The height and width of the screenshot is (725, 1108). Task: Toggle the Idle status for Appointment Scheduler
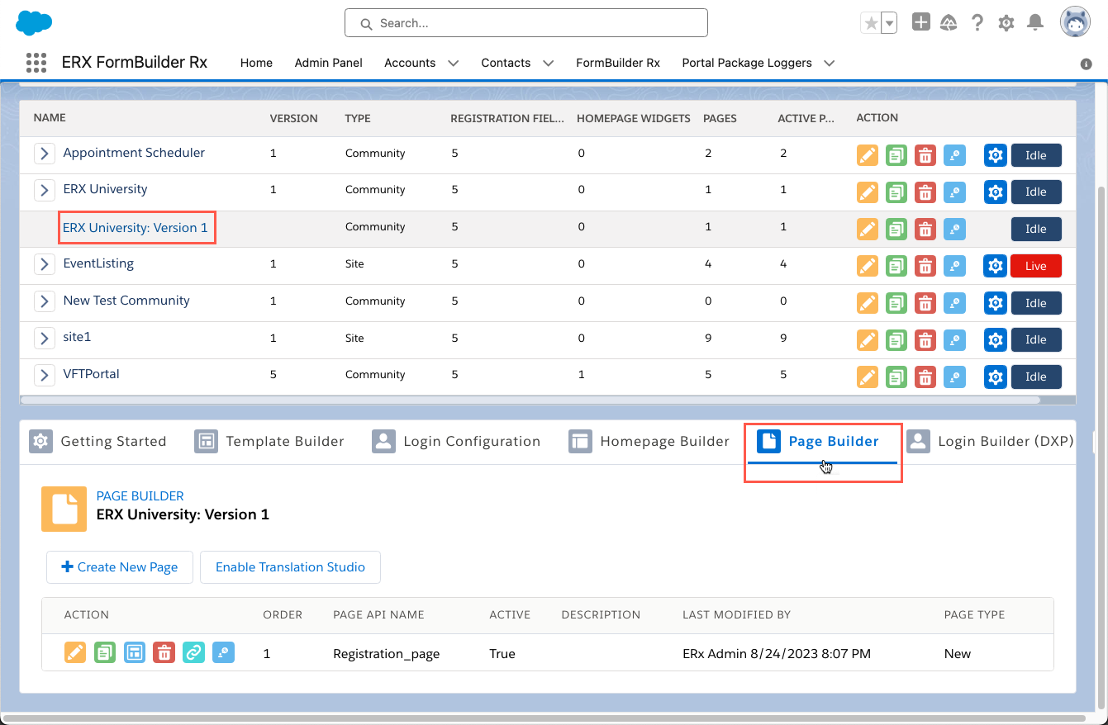[x=1035, y=155]
